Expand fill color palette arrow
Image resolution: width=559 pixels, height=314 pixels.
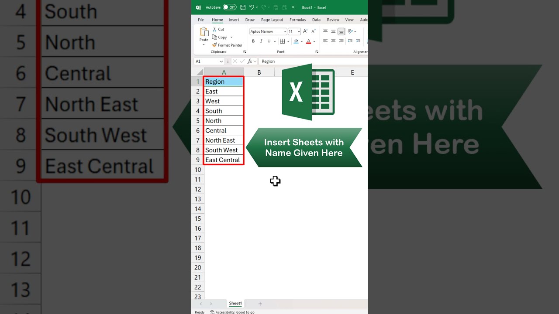[x=302, y=41]
